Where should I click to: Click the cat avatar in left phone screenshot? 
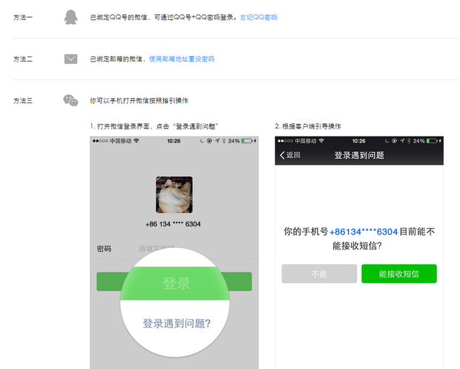pyautogui.click(x=174, y=195)
